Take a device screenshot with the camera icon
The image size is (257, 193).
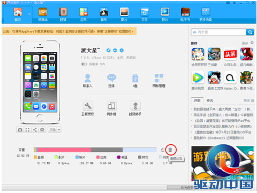20,130
